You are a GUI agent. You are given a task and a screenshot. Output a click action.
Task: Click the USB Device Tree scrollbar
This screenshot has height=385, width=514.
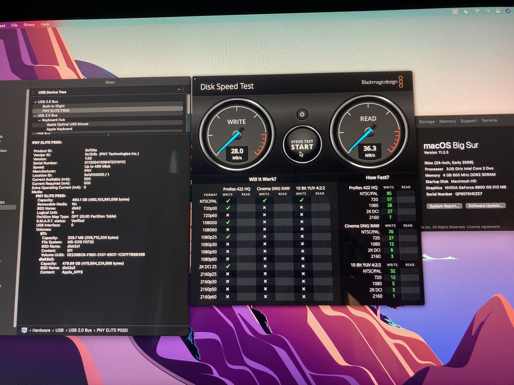click(189, 105)
